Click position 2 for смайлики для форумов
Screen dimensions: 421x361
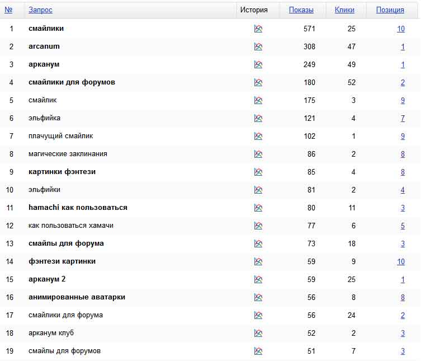[403, 82]
